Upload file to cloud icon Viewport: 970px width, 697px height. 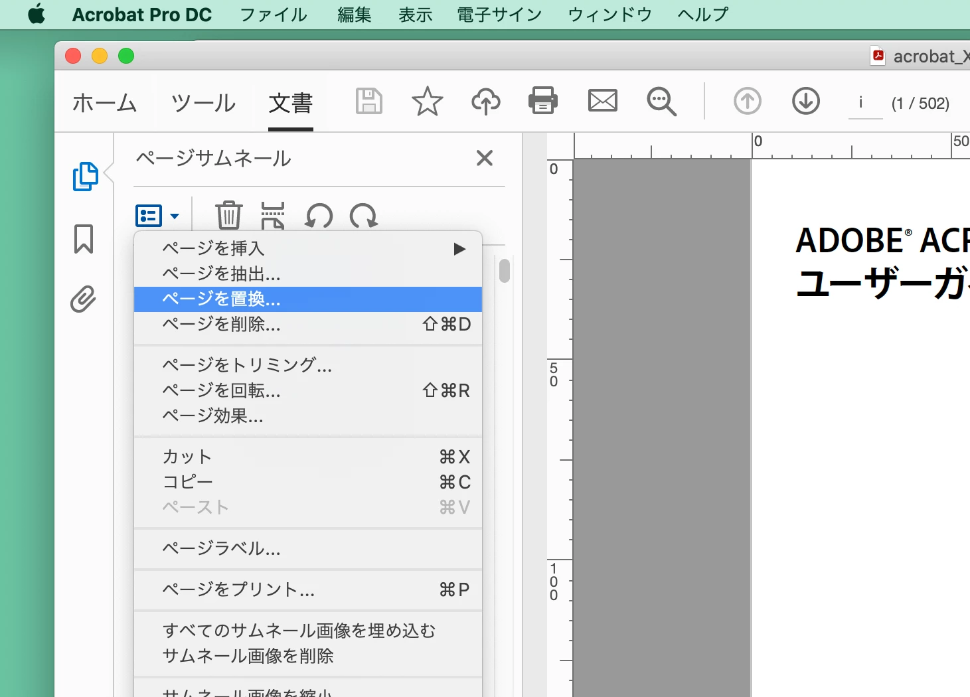(x=486, y=102)
